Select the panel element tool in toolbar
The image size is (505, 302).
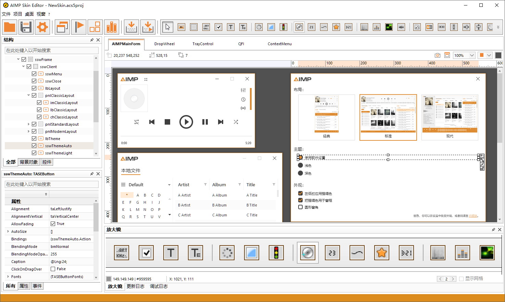click(x=194, y=27)
